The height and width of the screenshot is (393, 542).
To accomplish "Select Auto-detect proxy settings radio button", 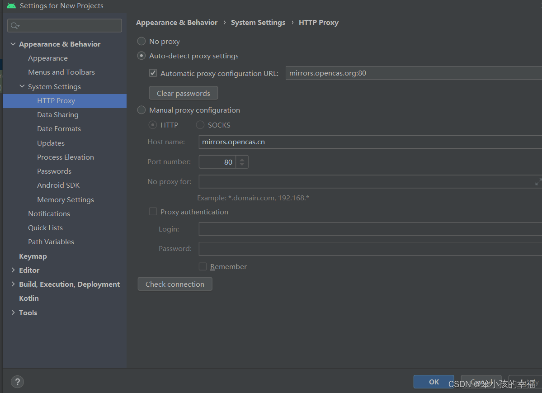I will (141, 56).
